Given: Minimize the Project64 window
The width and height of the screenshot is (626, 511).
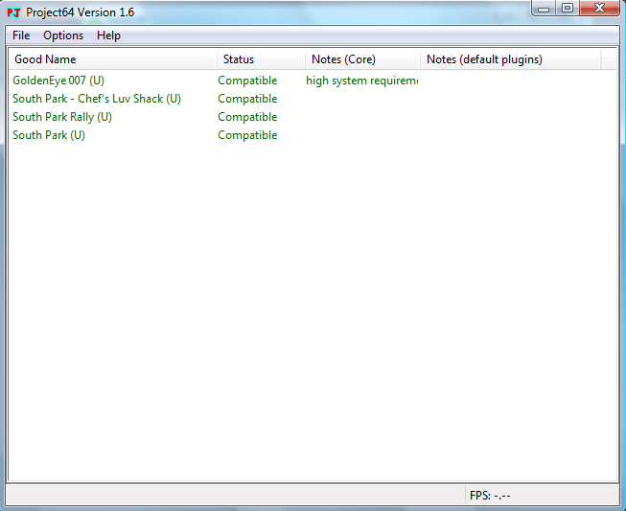Looking at the screenshot, I should coord(545,9).
